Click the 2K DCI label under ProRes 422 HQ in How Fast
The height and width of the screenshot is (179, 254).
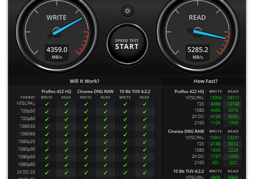point(198,117)
